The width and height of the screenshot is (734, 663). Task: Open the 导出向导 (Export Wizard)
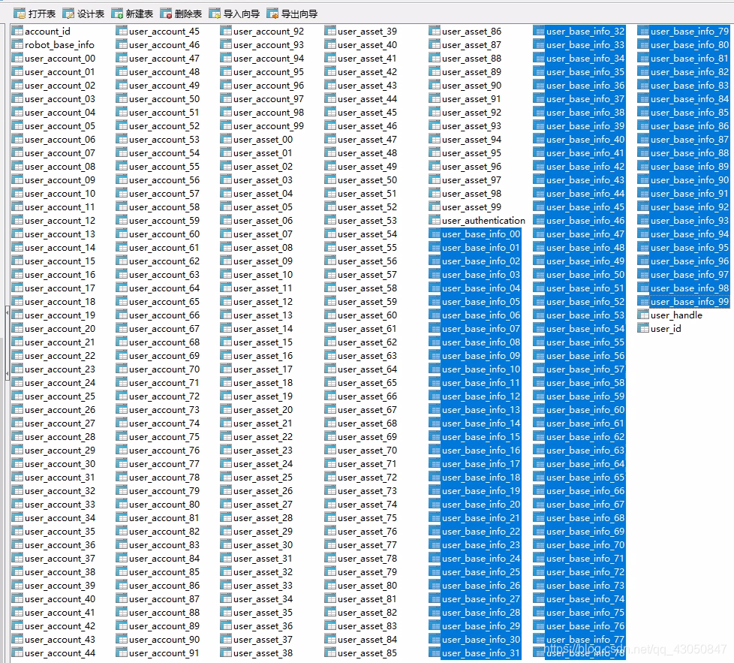click(x=293, y=14)
